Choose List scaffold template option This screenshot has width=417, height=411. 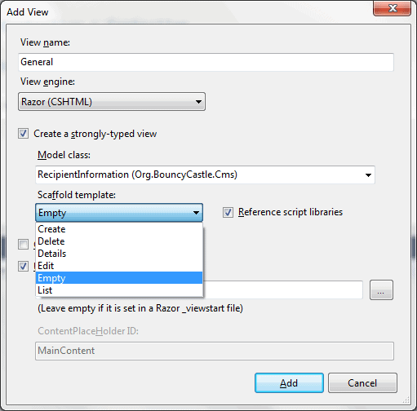(x=119, y=290)
